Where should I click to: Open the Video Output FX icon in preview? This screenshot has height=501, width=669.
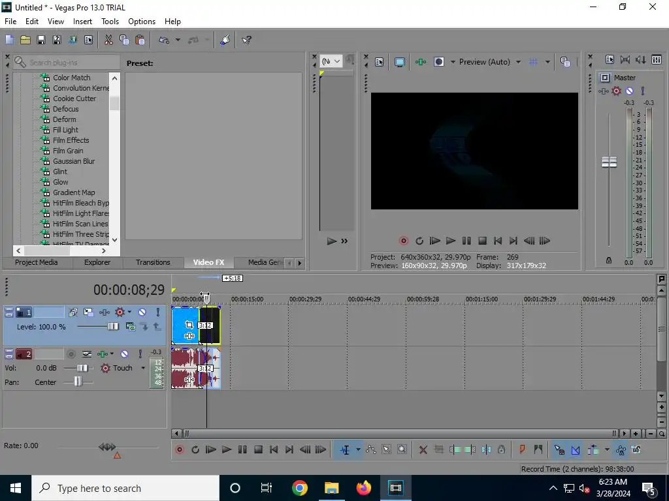(420, 62)
